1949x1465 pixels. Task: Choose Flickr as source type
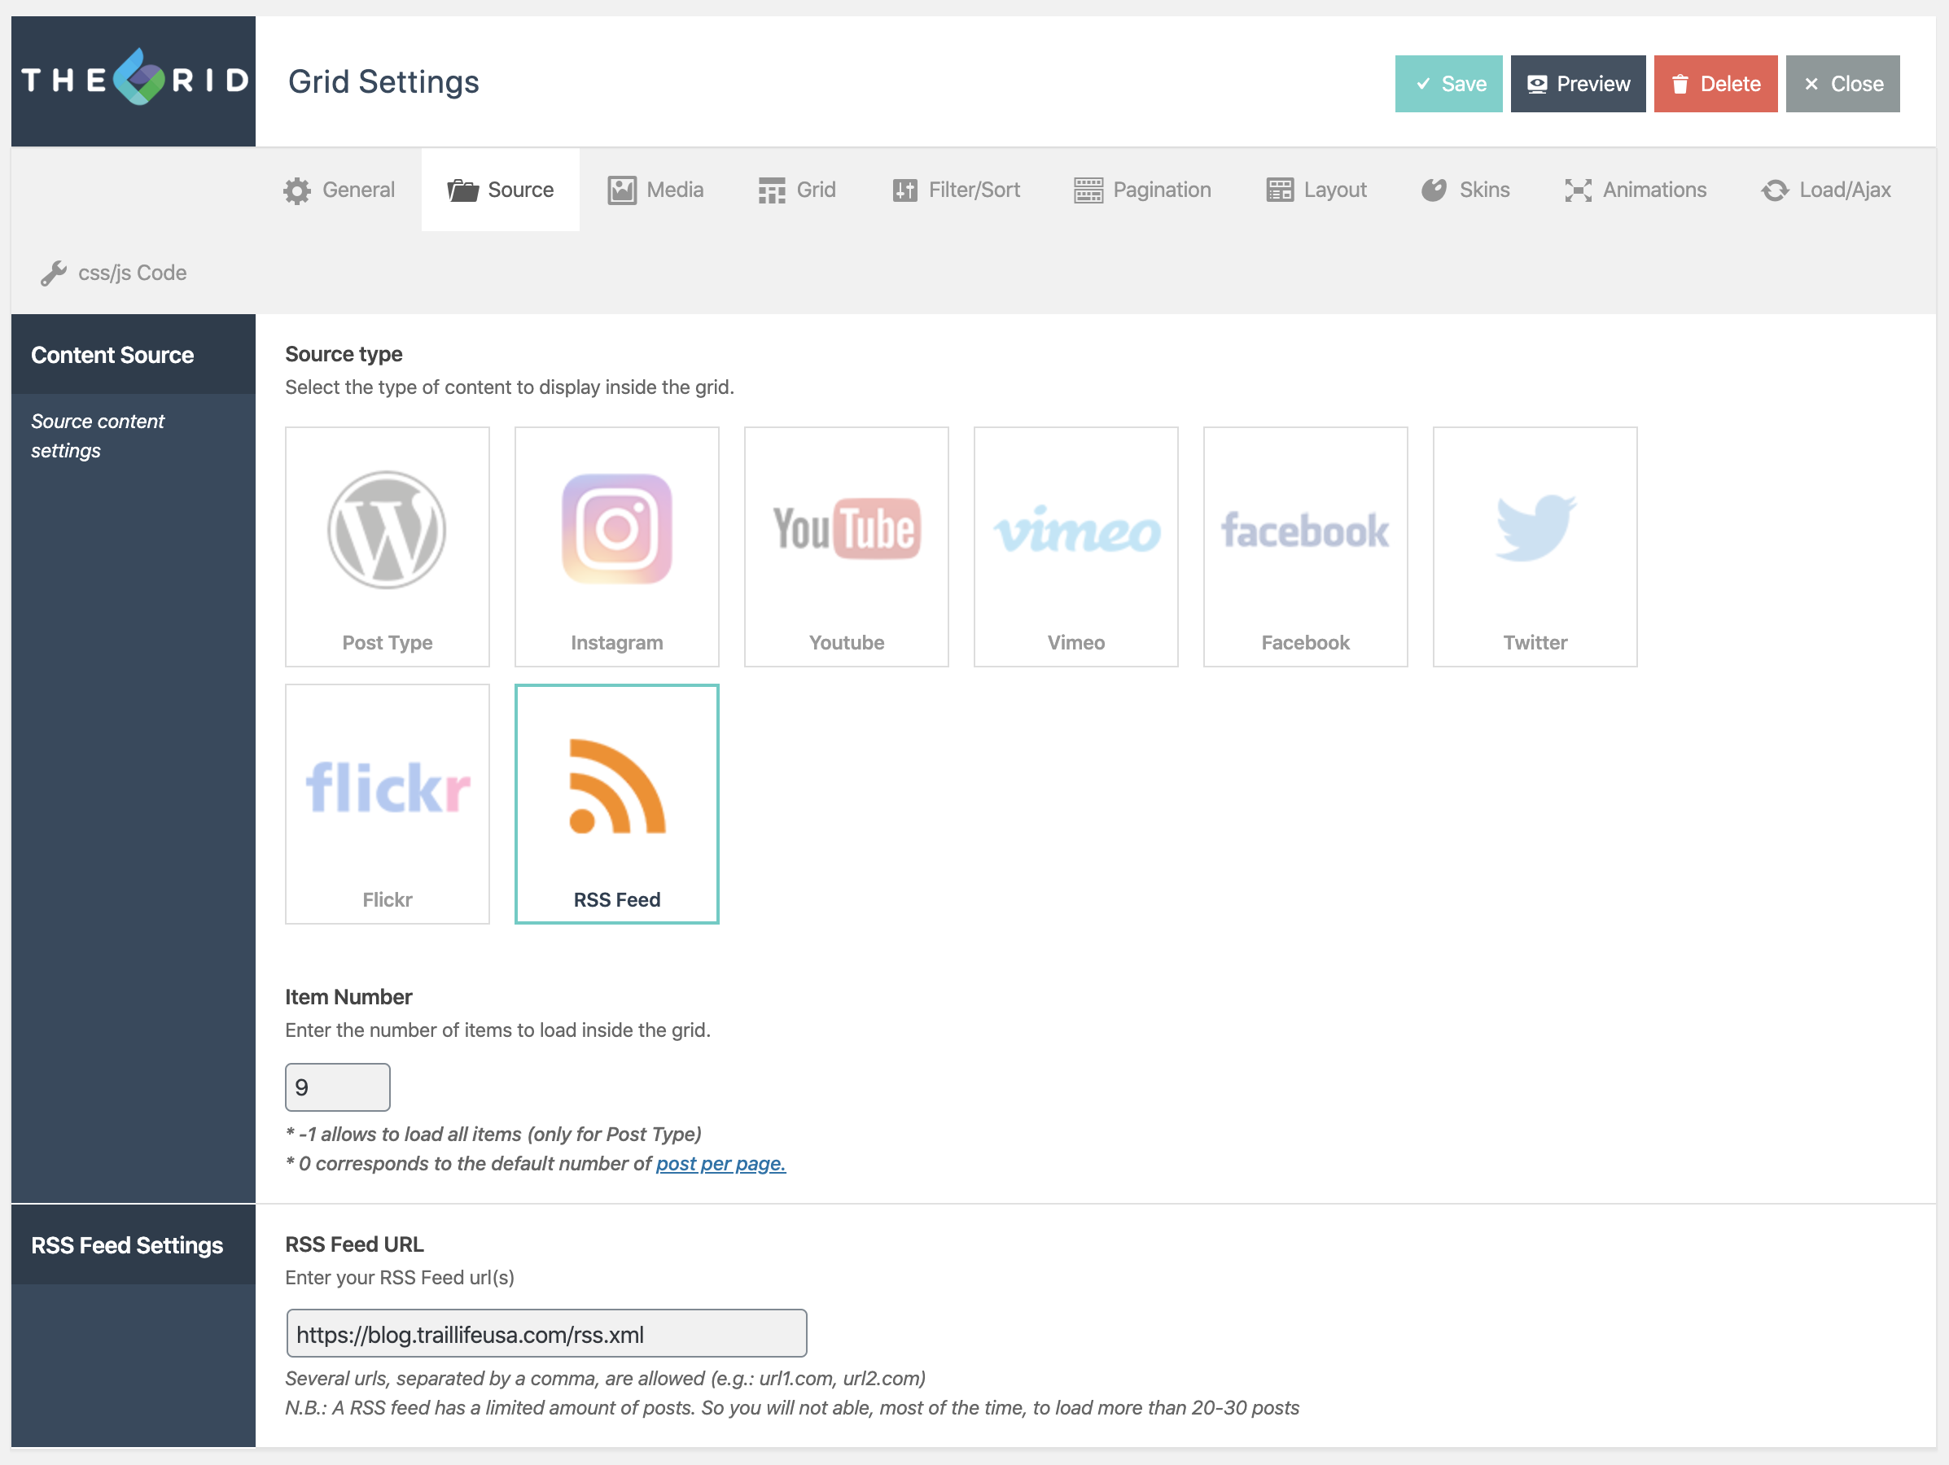[387, 804]
